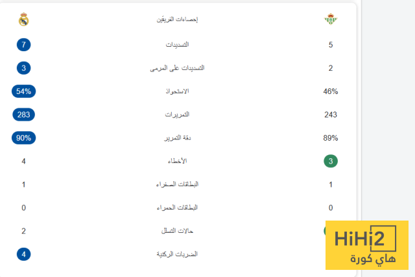Select the حالات التسلل row label

pos(177,231)
